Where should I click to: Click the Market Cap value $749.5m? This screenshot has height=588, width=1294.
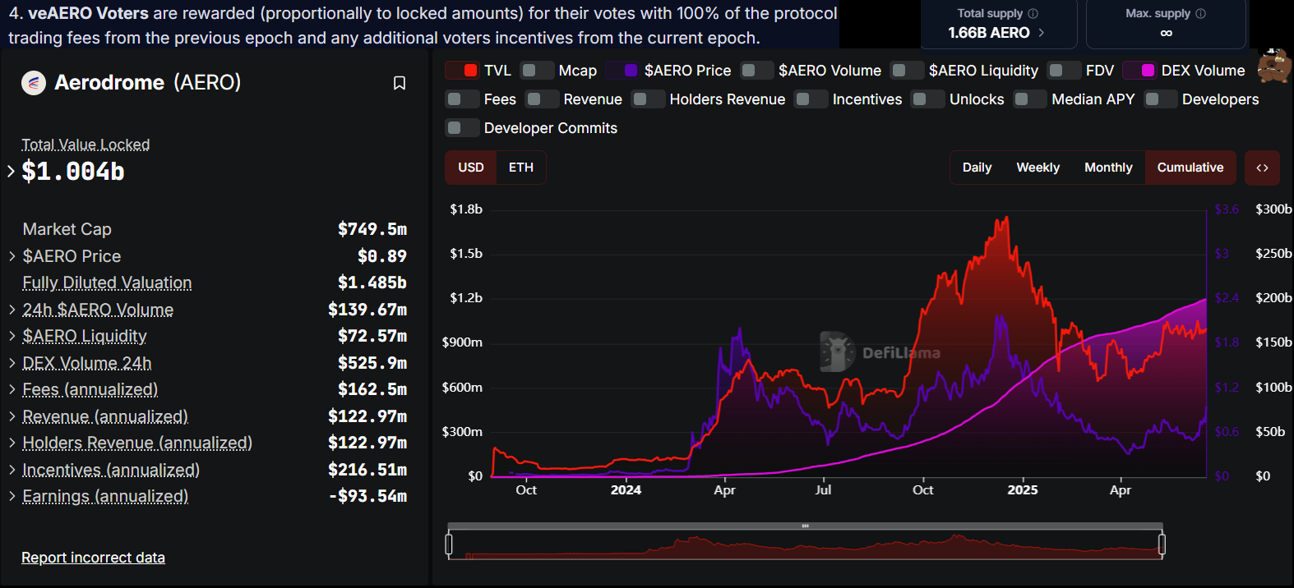pyautogui.click(x=372, y=229)
